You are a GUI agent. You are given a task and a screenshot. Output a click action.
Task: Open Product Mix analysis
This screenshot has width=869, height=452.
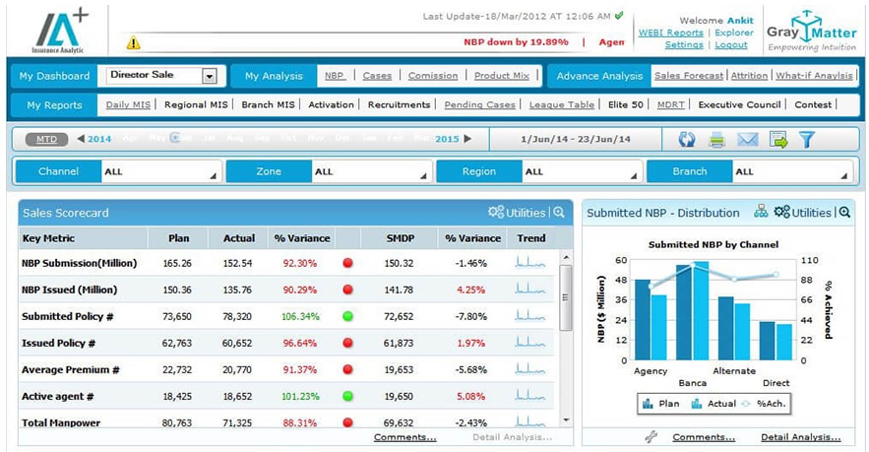point(502,76)
